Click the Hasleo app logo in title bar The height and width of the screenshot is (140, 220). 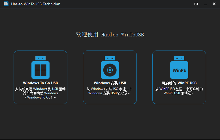[6, 4]
